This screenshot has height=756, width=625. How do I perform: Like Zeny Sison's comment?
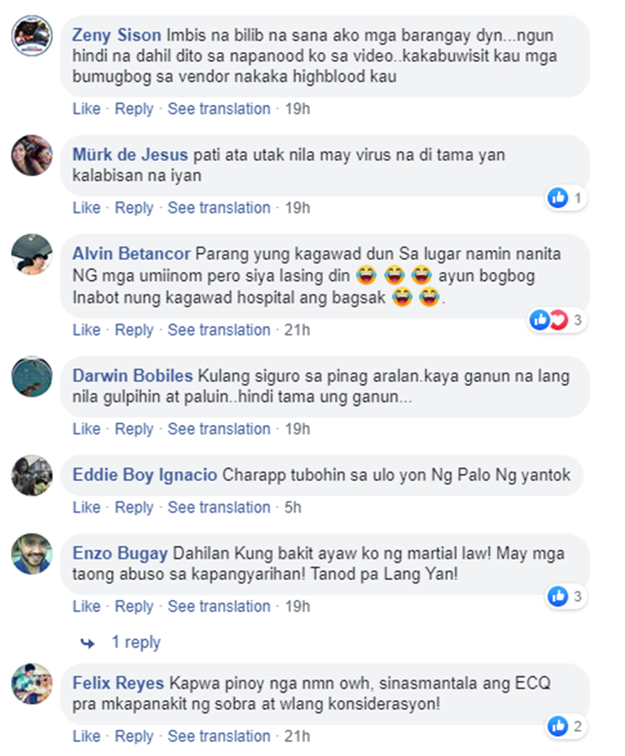(87, 109)
